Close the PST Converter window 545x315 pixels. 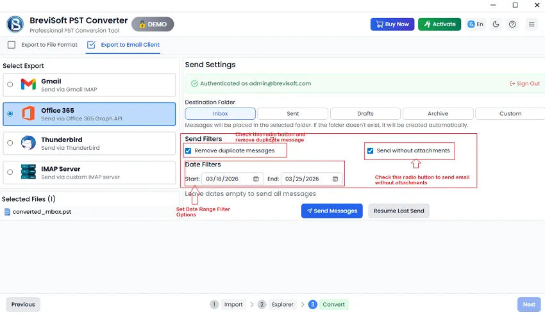(537, 5)
